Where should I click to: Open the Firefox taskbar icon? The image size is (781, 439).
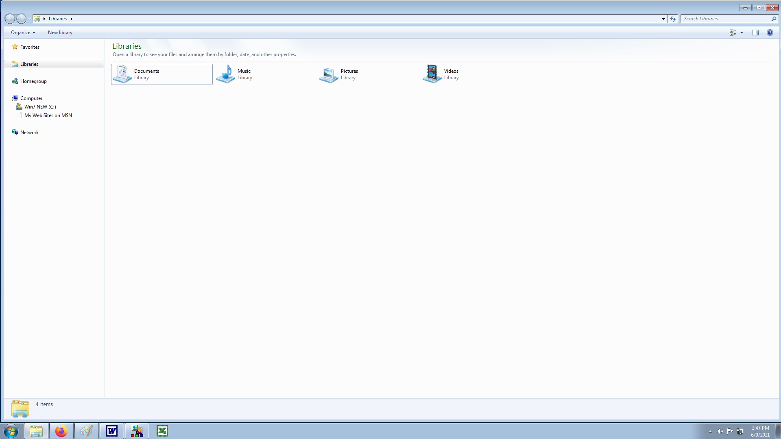(61, 431)
